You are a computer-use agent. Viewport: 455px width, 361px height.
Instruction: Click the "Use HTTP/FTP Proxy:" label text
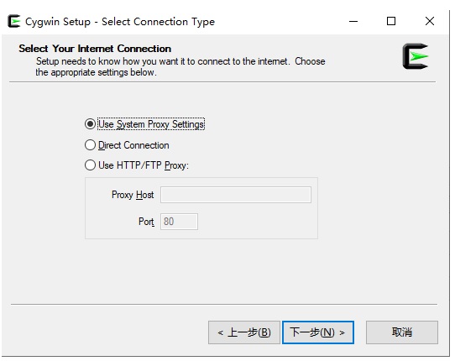pos(144,165)
